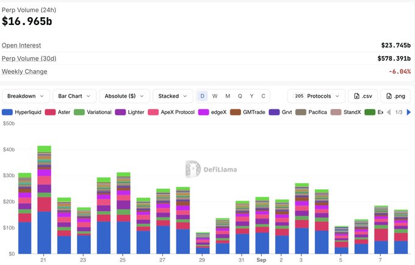Click the $50b y-axis label
This screenshot has height=265, width=415.
point(9,123)
